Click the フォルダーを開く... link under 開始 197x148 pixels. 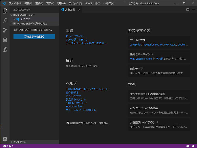(x=77, y=40)
